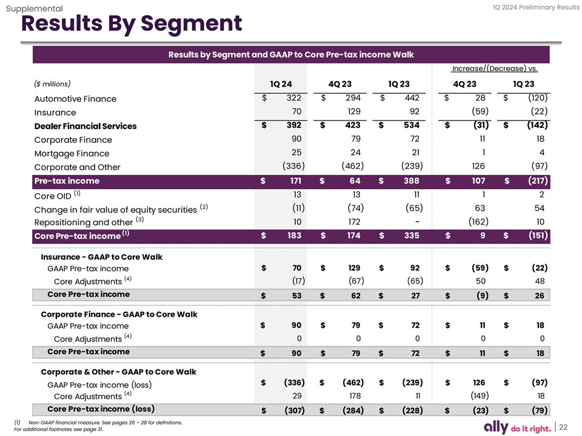Screen dimensions: 582x436
Task: Select the Corporate Finance - GAAP to Core Walk heading
Action: 119,314
